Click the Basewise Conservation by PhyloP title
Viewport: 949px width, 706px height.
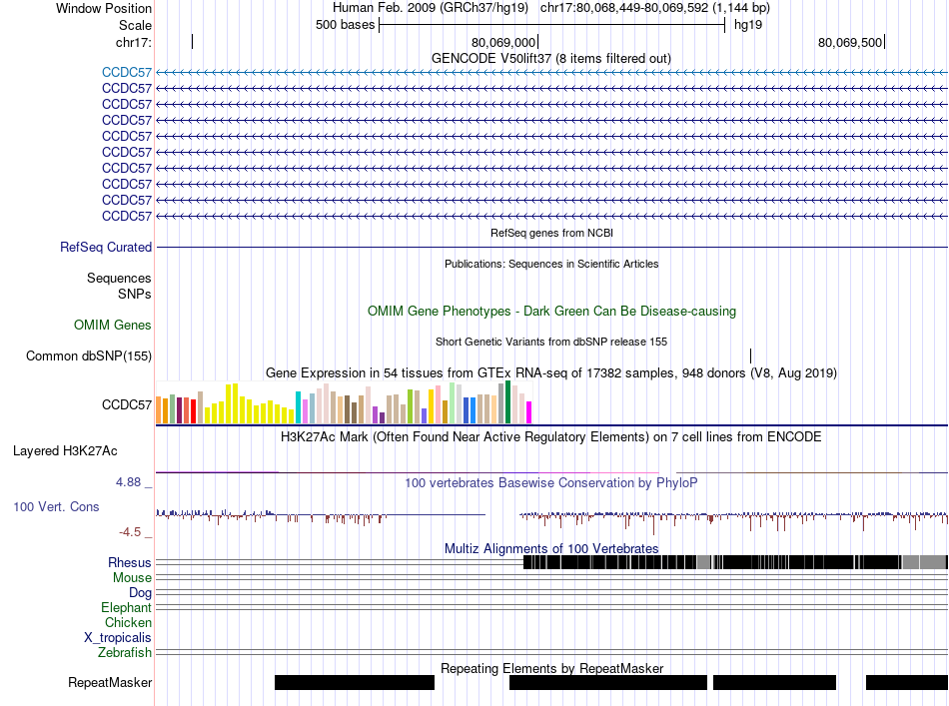click(551, 482)
